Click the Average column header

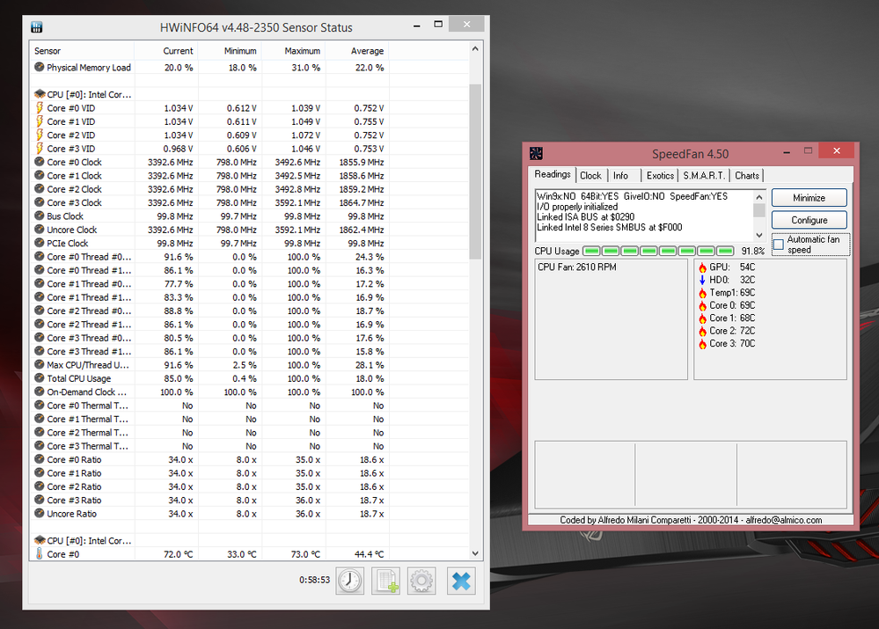pos(357,50)
